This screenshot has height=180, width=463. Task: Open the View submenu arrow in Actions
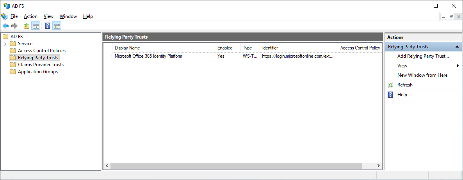(458, 66)
